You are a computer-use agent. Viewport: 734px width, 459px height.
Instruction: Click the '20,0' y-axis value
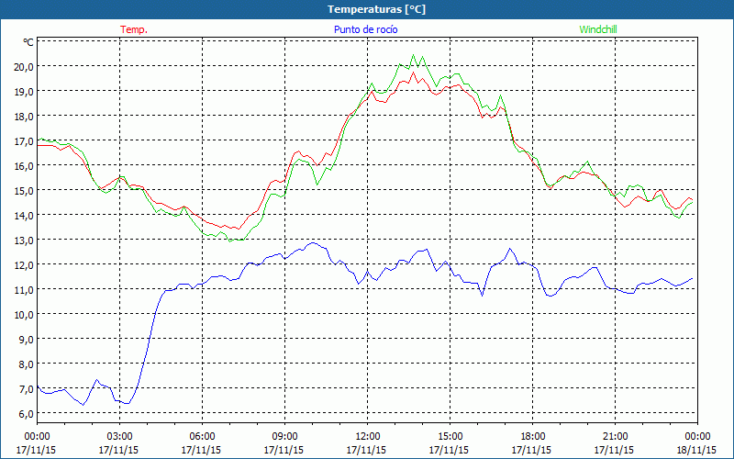[x=24, y=66]
